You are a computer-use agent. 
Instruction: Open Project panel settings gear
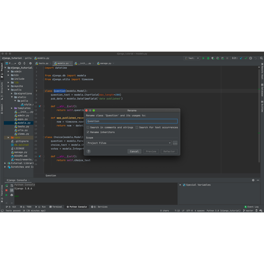pyautogui.click(x=30, y=63)
